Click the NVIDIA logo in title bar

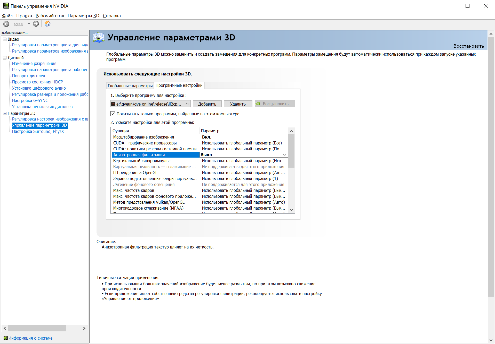6,6
